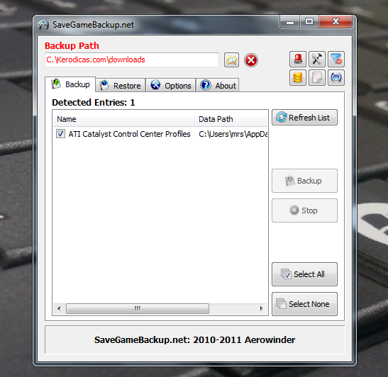Click the red X clear path icon
The image size is (388, 377).
(x=251, y=60)
